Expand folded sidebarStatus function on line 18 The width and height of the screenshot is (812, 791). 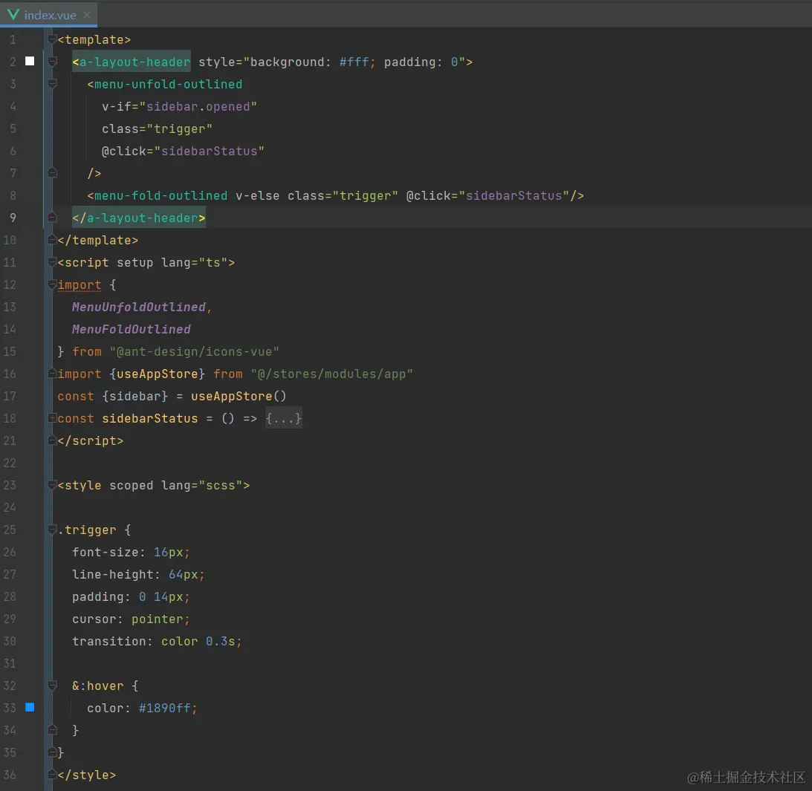(x=52, y=418)
